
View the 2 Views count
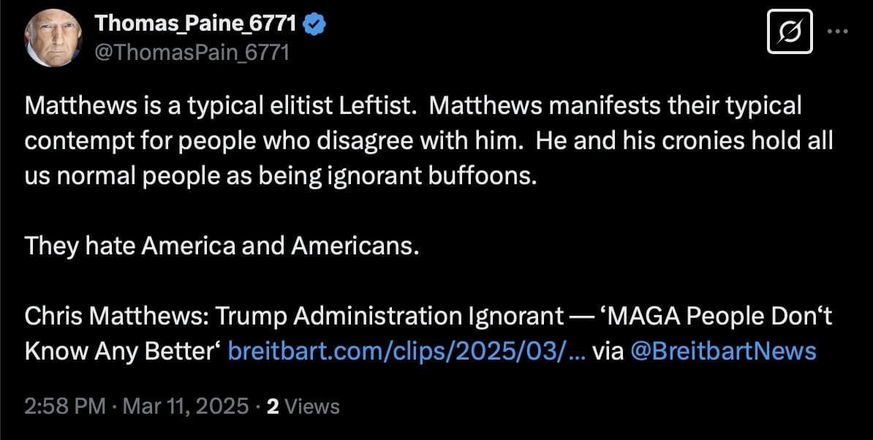tap(303, 406)
